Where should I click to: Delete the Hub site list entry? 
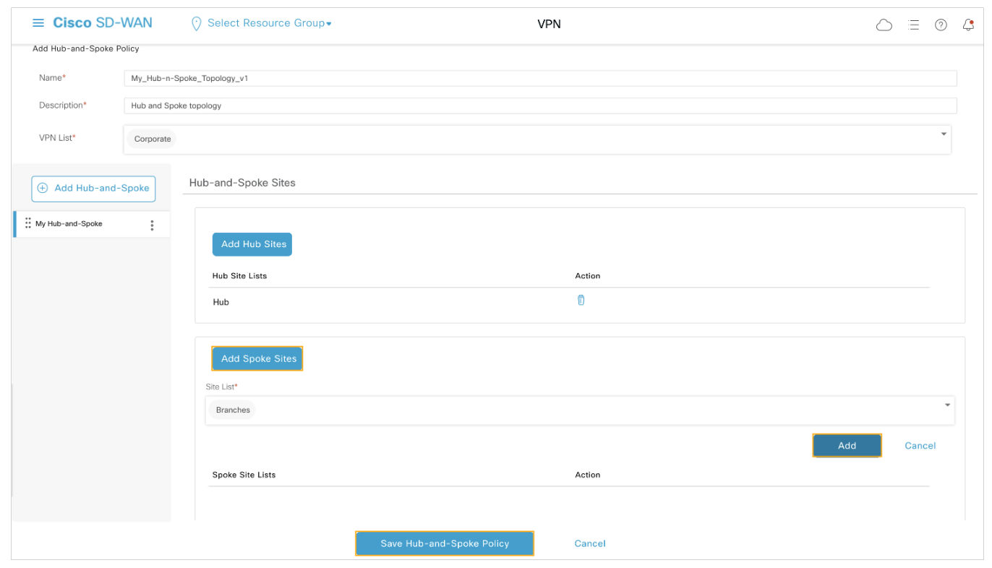581,301
